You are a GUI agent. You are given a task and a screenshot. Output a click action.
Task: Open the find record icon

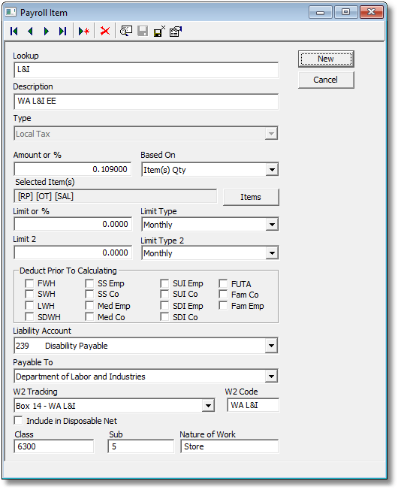(126, 32)
